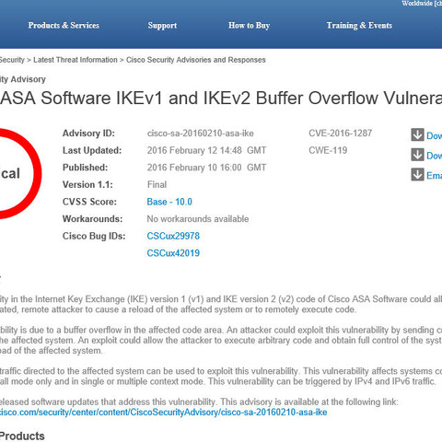Open the Base - 10.0 CVSS score link
The width and height of the screenshot is (442, 442).
[x=169, y=202]
